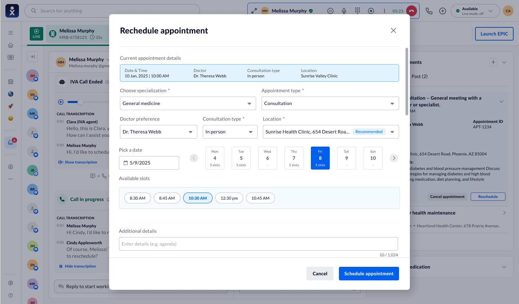Toggle call recording icon
This screenshot has width=519, height=304.
(371, 11)
